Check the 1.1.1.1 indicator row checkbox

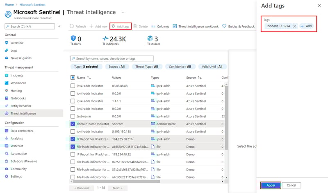(x=73, y=101)
